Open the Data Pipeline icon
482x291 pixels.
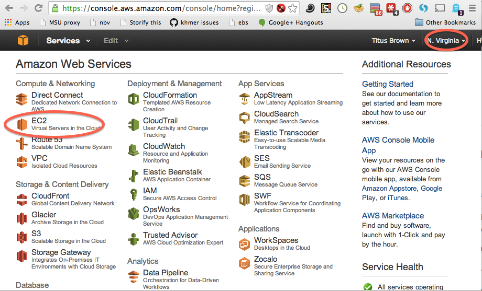click(134, 277)
